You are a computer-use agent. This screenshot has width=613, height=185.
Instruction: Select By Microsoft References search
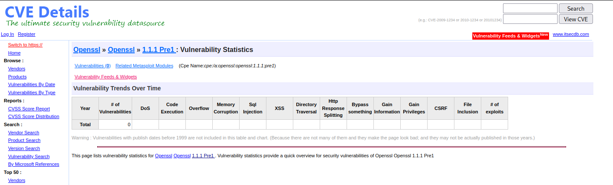34,164
